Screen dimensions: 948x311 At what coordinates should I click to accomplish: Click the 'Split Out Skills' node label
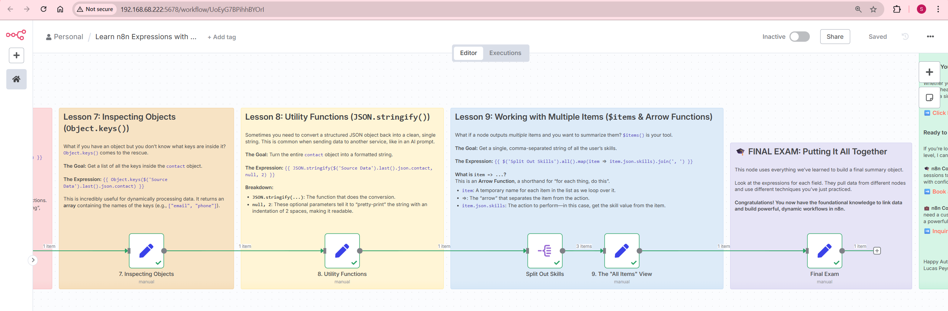click(545, 274)
